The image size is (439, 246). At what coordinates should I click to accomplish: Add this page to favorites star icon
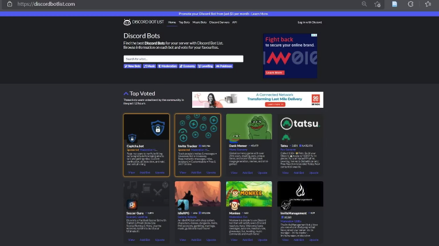[x=377, y=4]
